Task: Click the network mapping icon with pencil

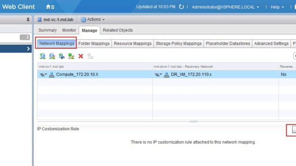Action: tap(52, 56)
